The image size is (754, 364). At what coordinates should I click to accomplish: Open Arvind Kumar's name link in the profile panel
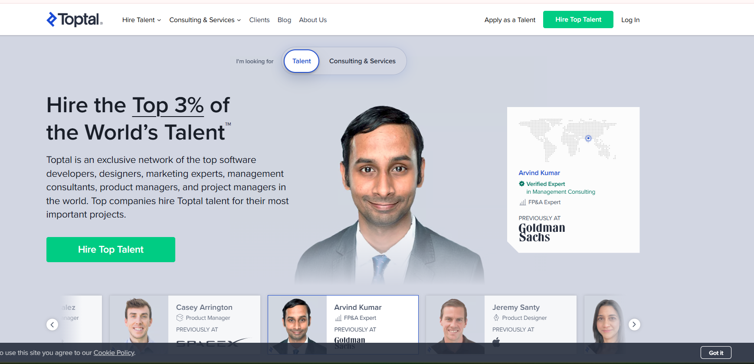pyautogui.click(x=539, y=173)
